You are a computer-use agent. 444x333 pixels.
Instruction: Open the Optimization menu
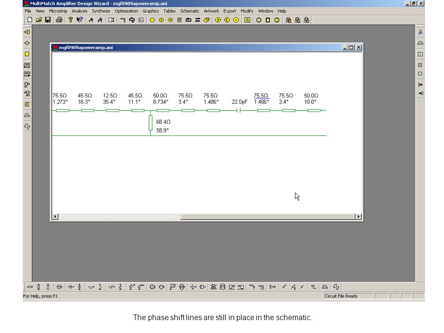(126, 11)
